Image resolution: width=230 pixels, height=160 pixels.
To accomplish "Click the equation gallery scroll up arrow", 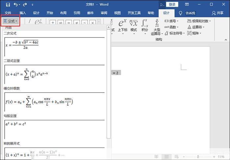I will tap(108, 27).
